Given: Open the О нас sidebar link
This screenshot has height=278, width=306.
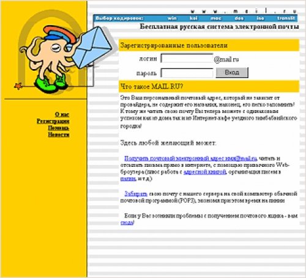Looking at the screenshot, I should 62,114.
